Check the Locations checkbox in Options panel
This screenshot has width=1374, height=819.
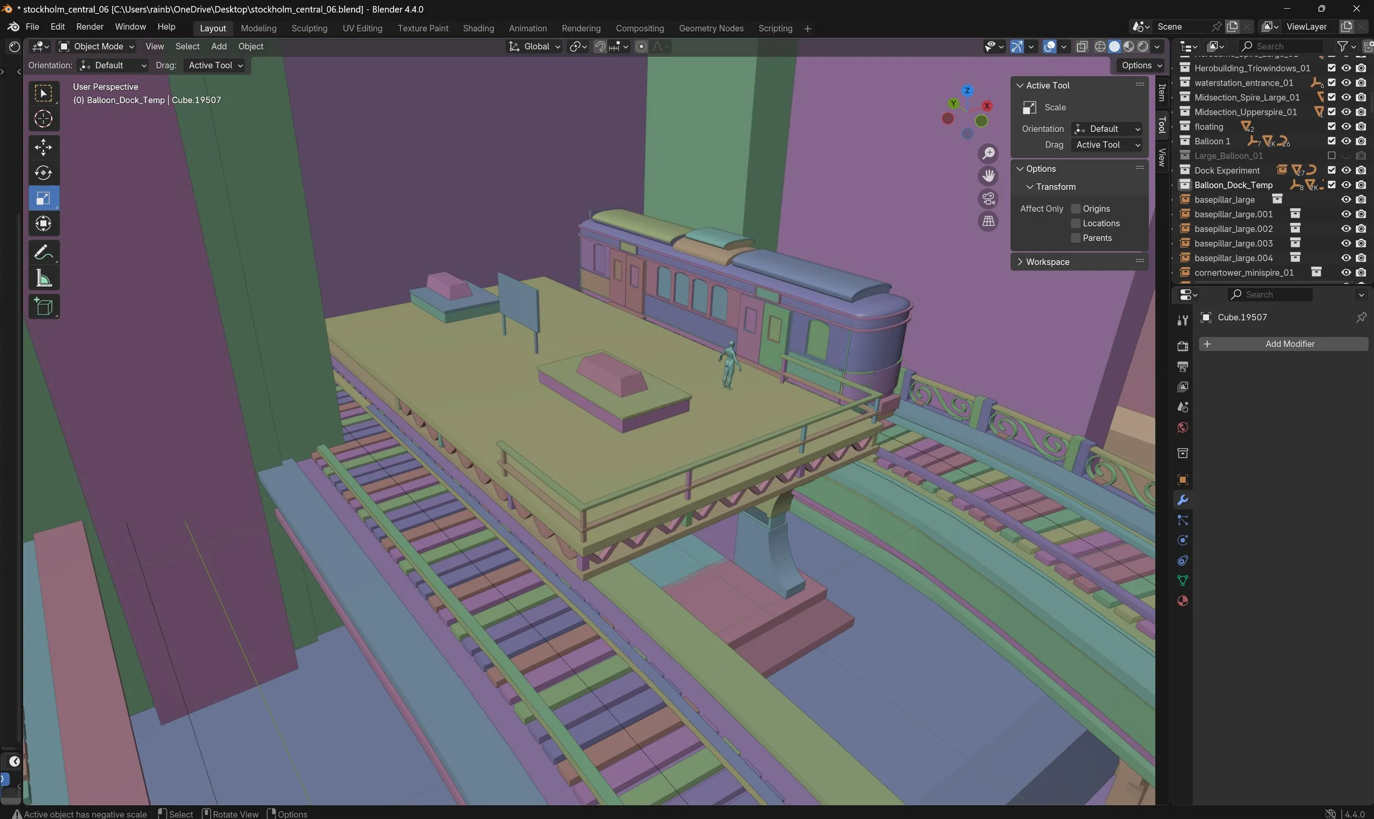pos(1076,223)
